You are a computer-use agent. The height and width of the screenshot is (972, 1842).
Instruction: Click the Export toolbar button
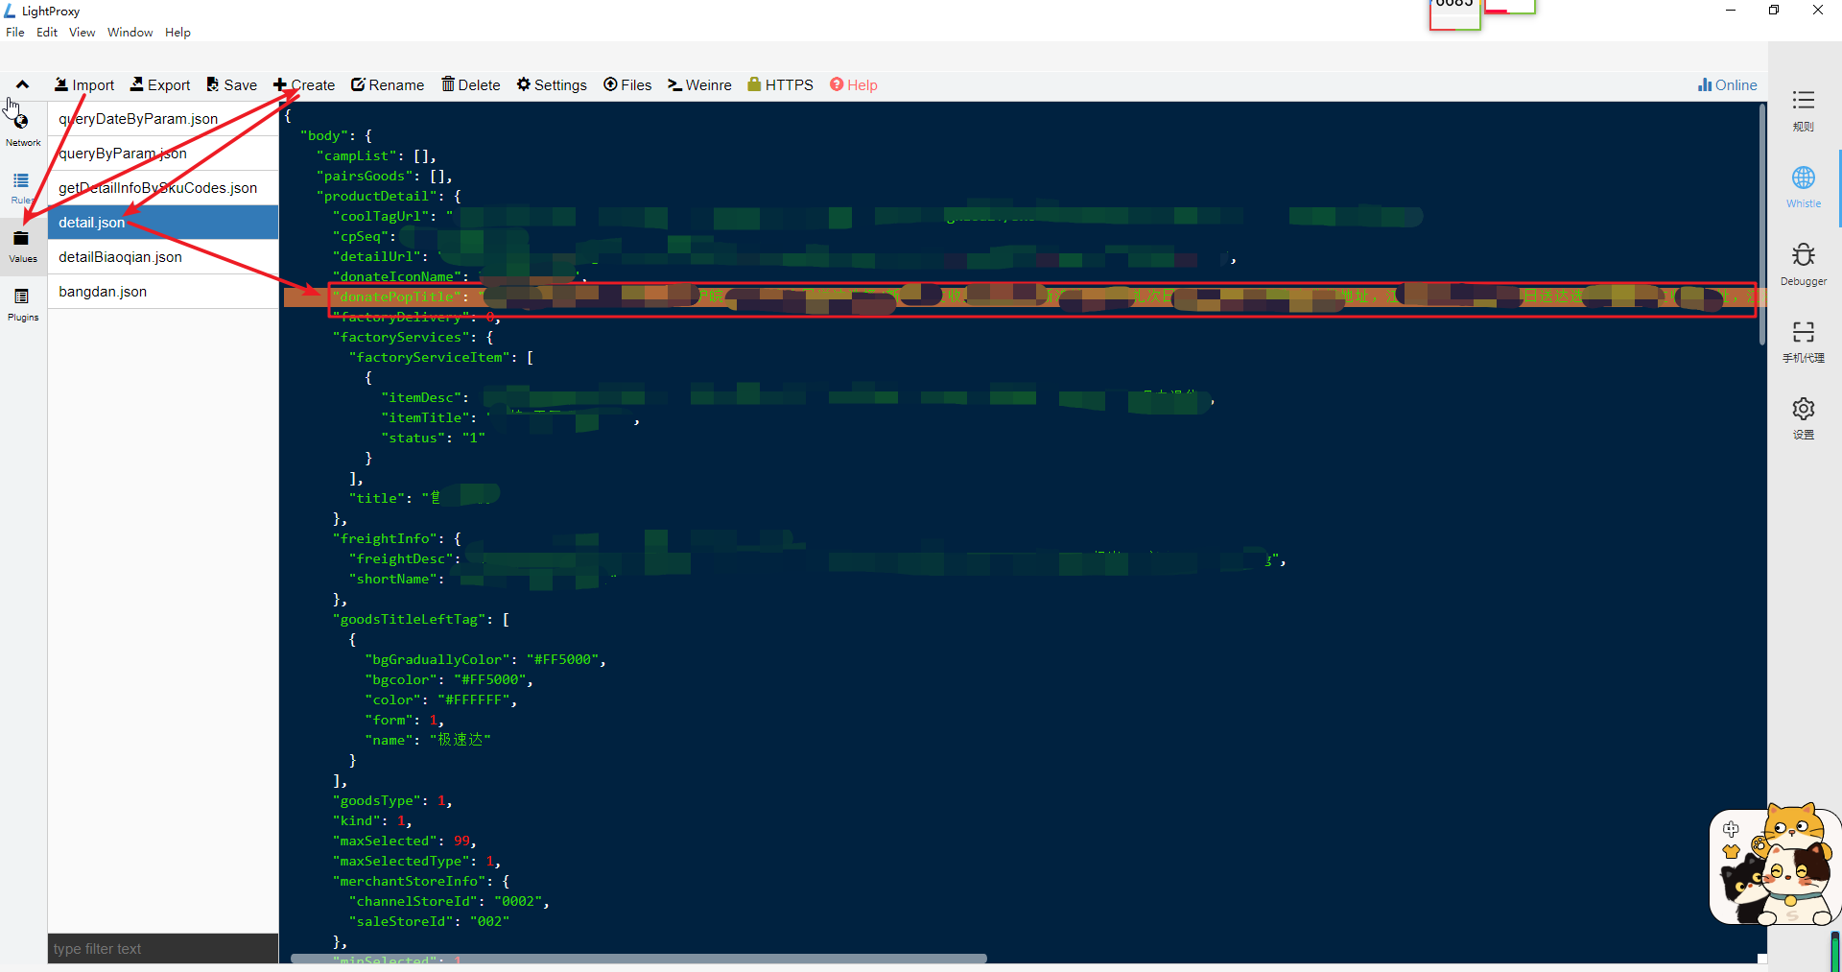(x=160, y=84)
